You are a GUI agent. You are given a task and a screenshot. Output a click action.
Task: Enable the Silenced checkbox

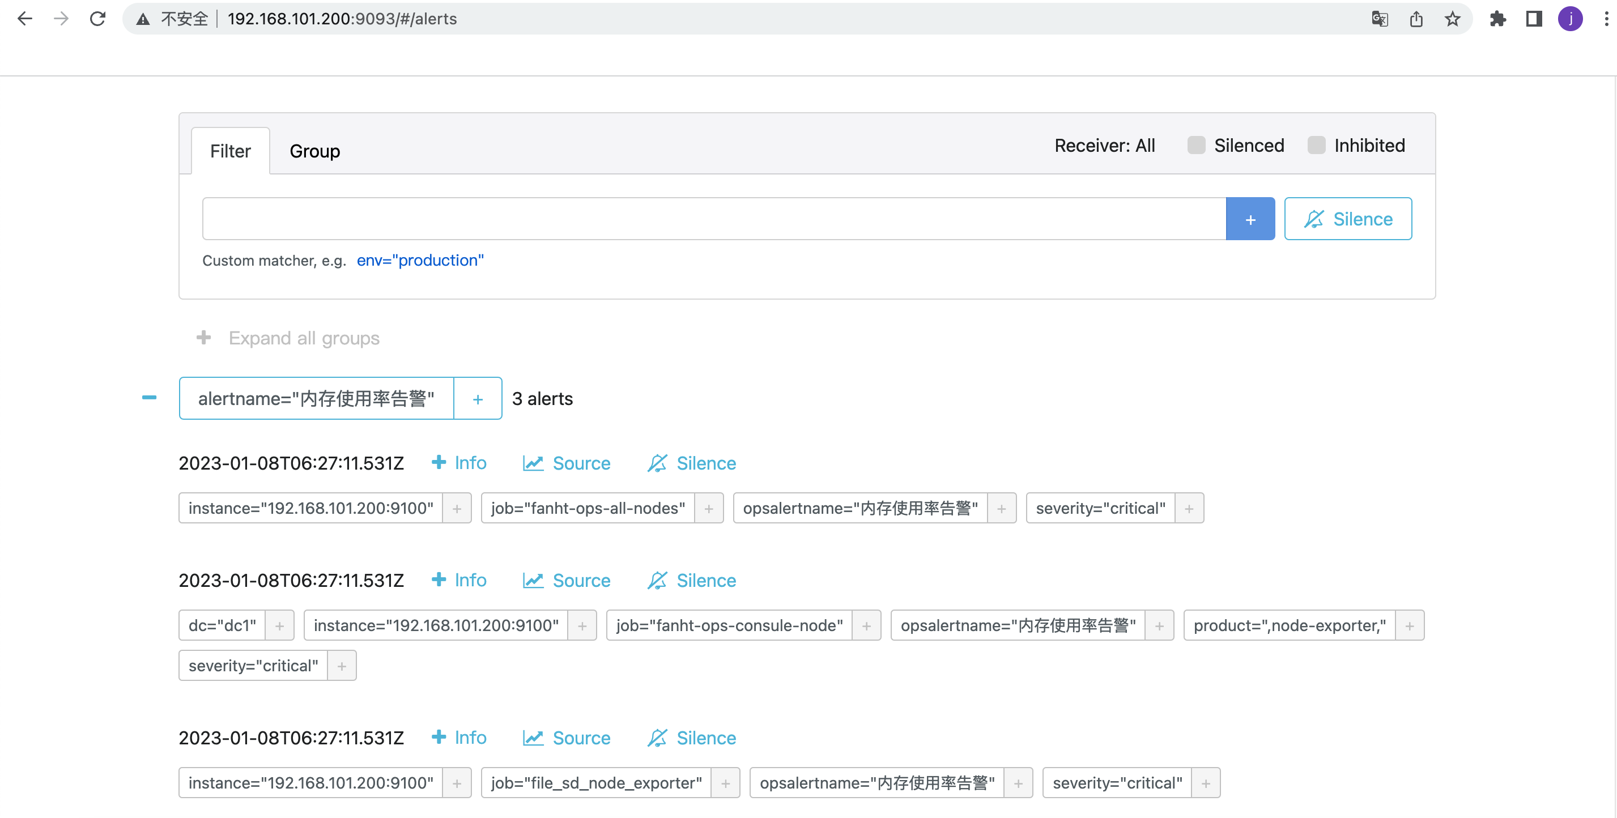(x=1197, y=145)
